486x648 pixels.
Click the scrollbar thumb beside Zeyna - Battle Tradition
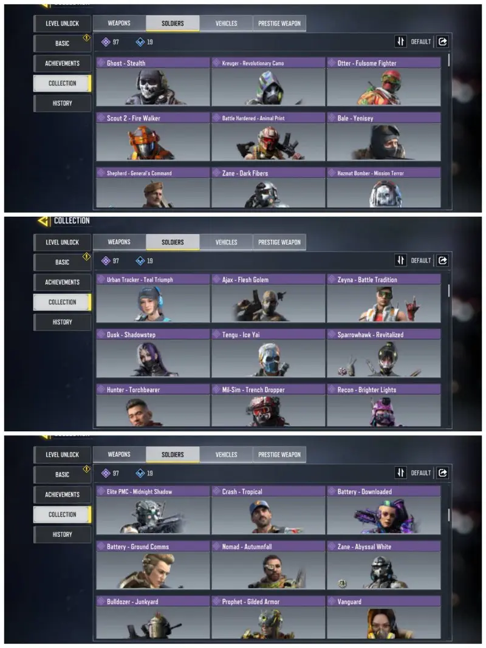point(449,290)
